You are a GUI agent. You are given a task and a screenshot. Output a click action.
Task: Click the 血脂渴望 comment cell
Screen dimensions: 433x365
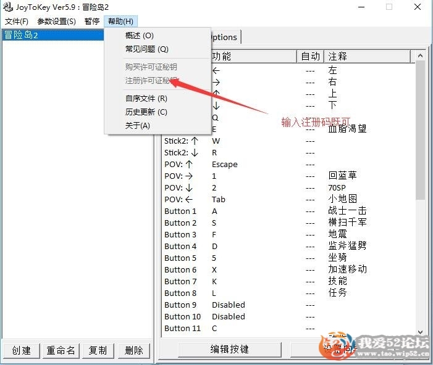[347, 129]
